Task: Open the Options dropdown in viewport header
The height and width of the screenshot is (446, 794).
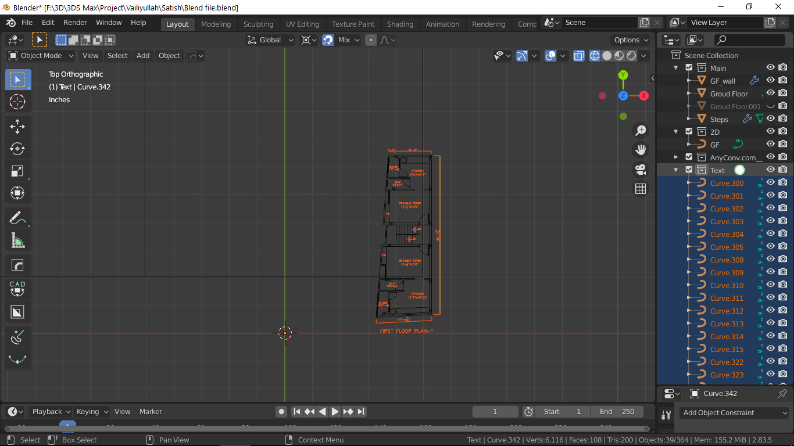Action: pyautogui.click(x=631, y=40)
